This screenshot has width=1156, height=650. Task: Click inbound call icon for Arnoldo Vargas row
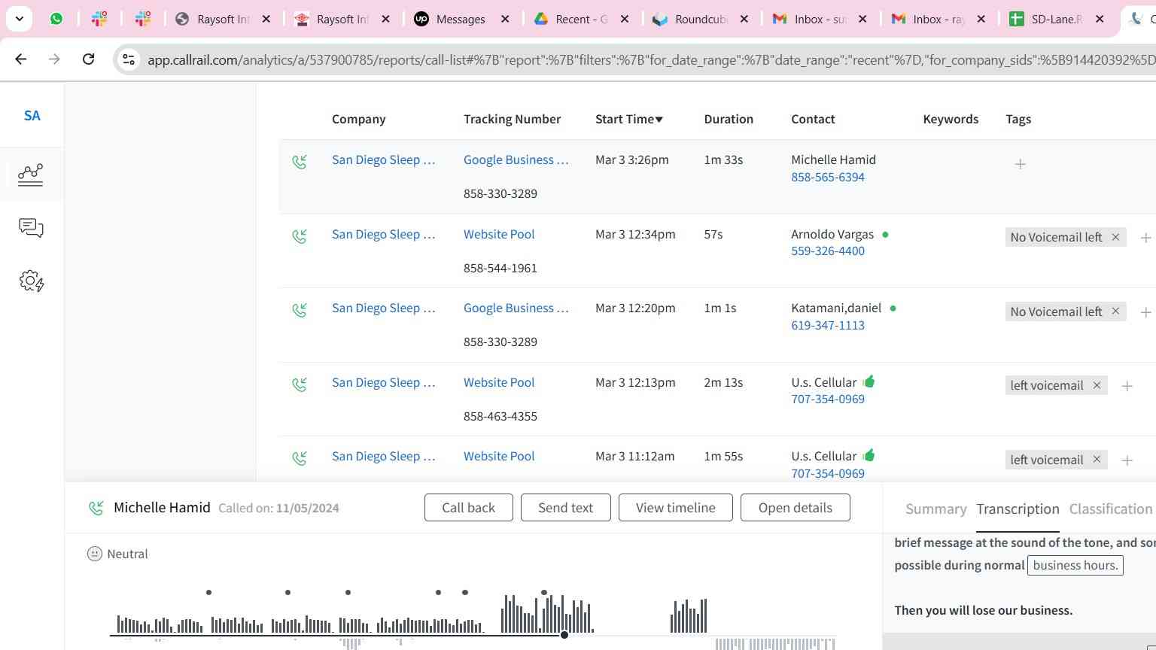(300, 236)
